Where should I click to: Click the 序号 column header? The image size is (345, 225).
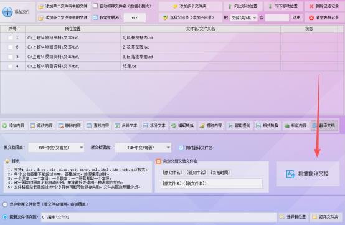click(x=12, y=29)
